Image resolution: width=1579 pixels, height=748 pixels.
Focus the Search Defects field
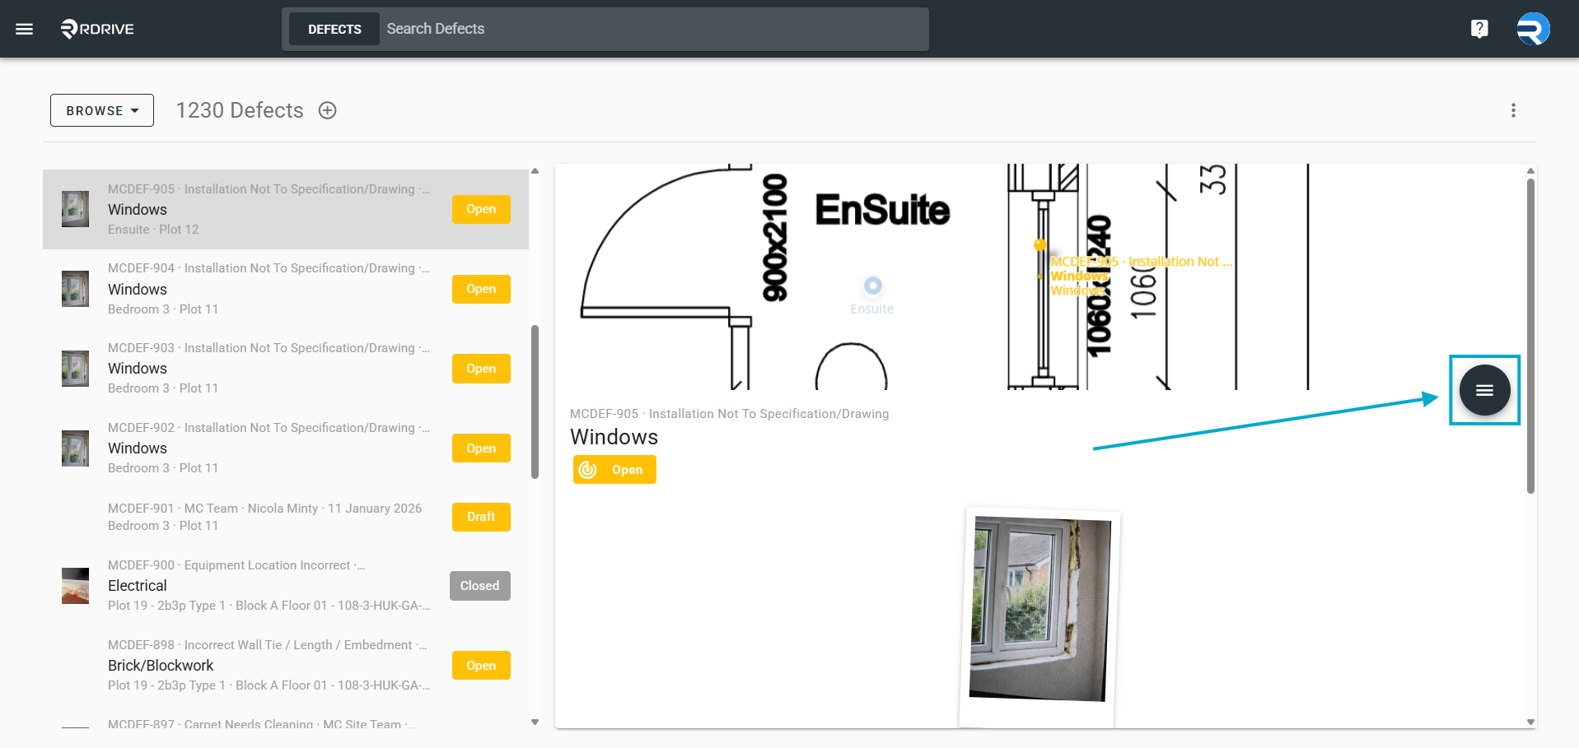(653, 29)
